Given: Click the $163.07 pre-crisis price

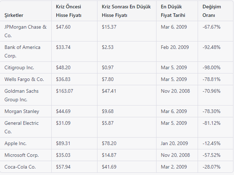Looking at the screenshot, I should (x=64, y=91).
